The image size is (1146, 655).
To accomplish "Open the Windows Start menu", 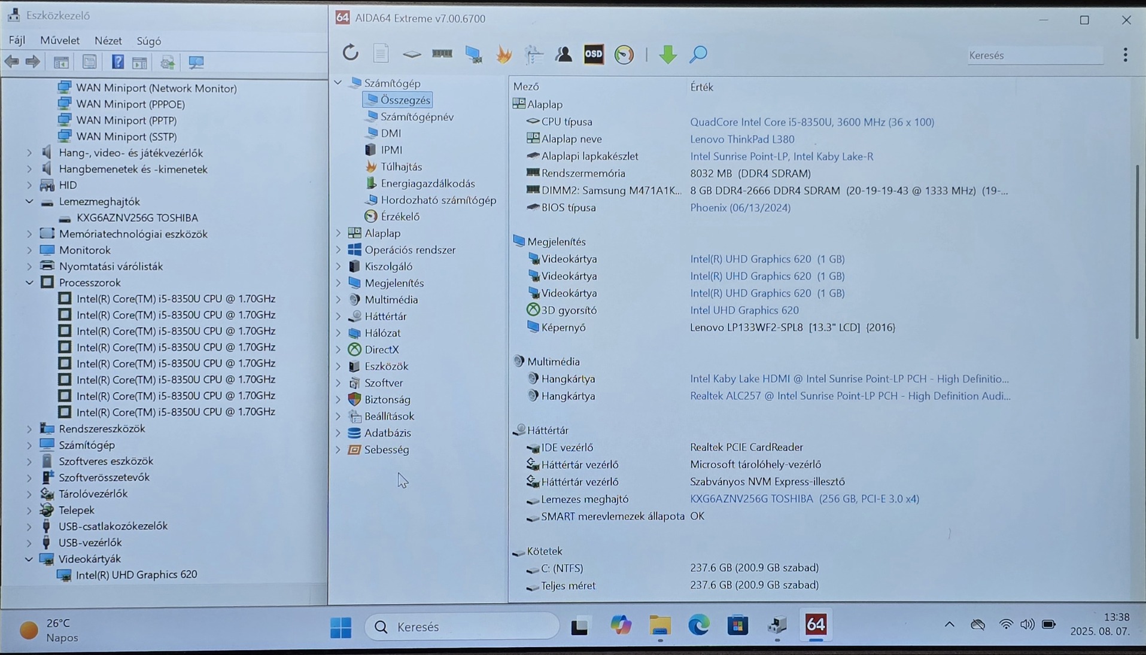I will pos(341,627).
